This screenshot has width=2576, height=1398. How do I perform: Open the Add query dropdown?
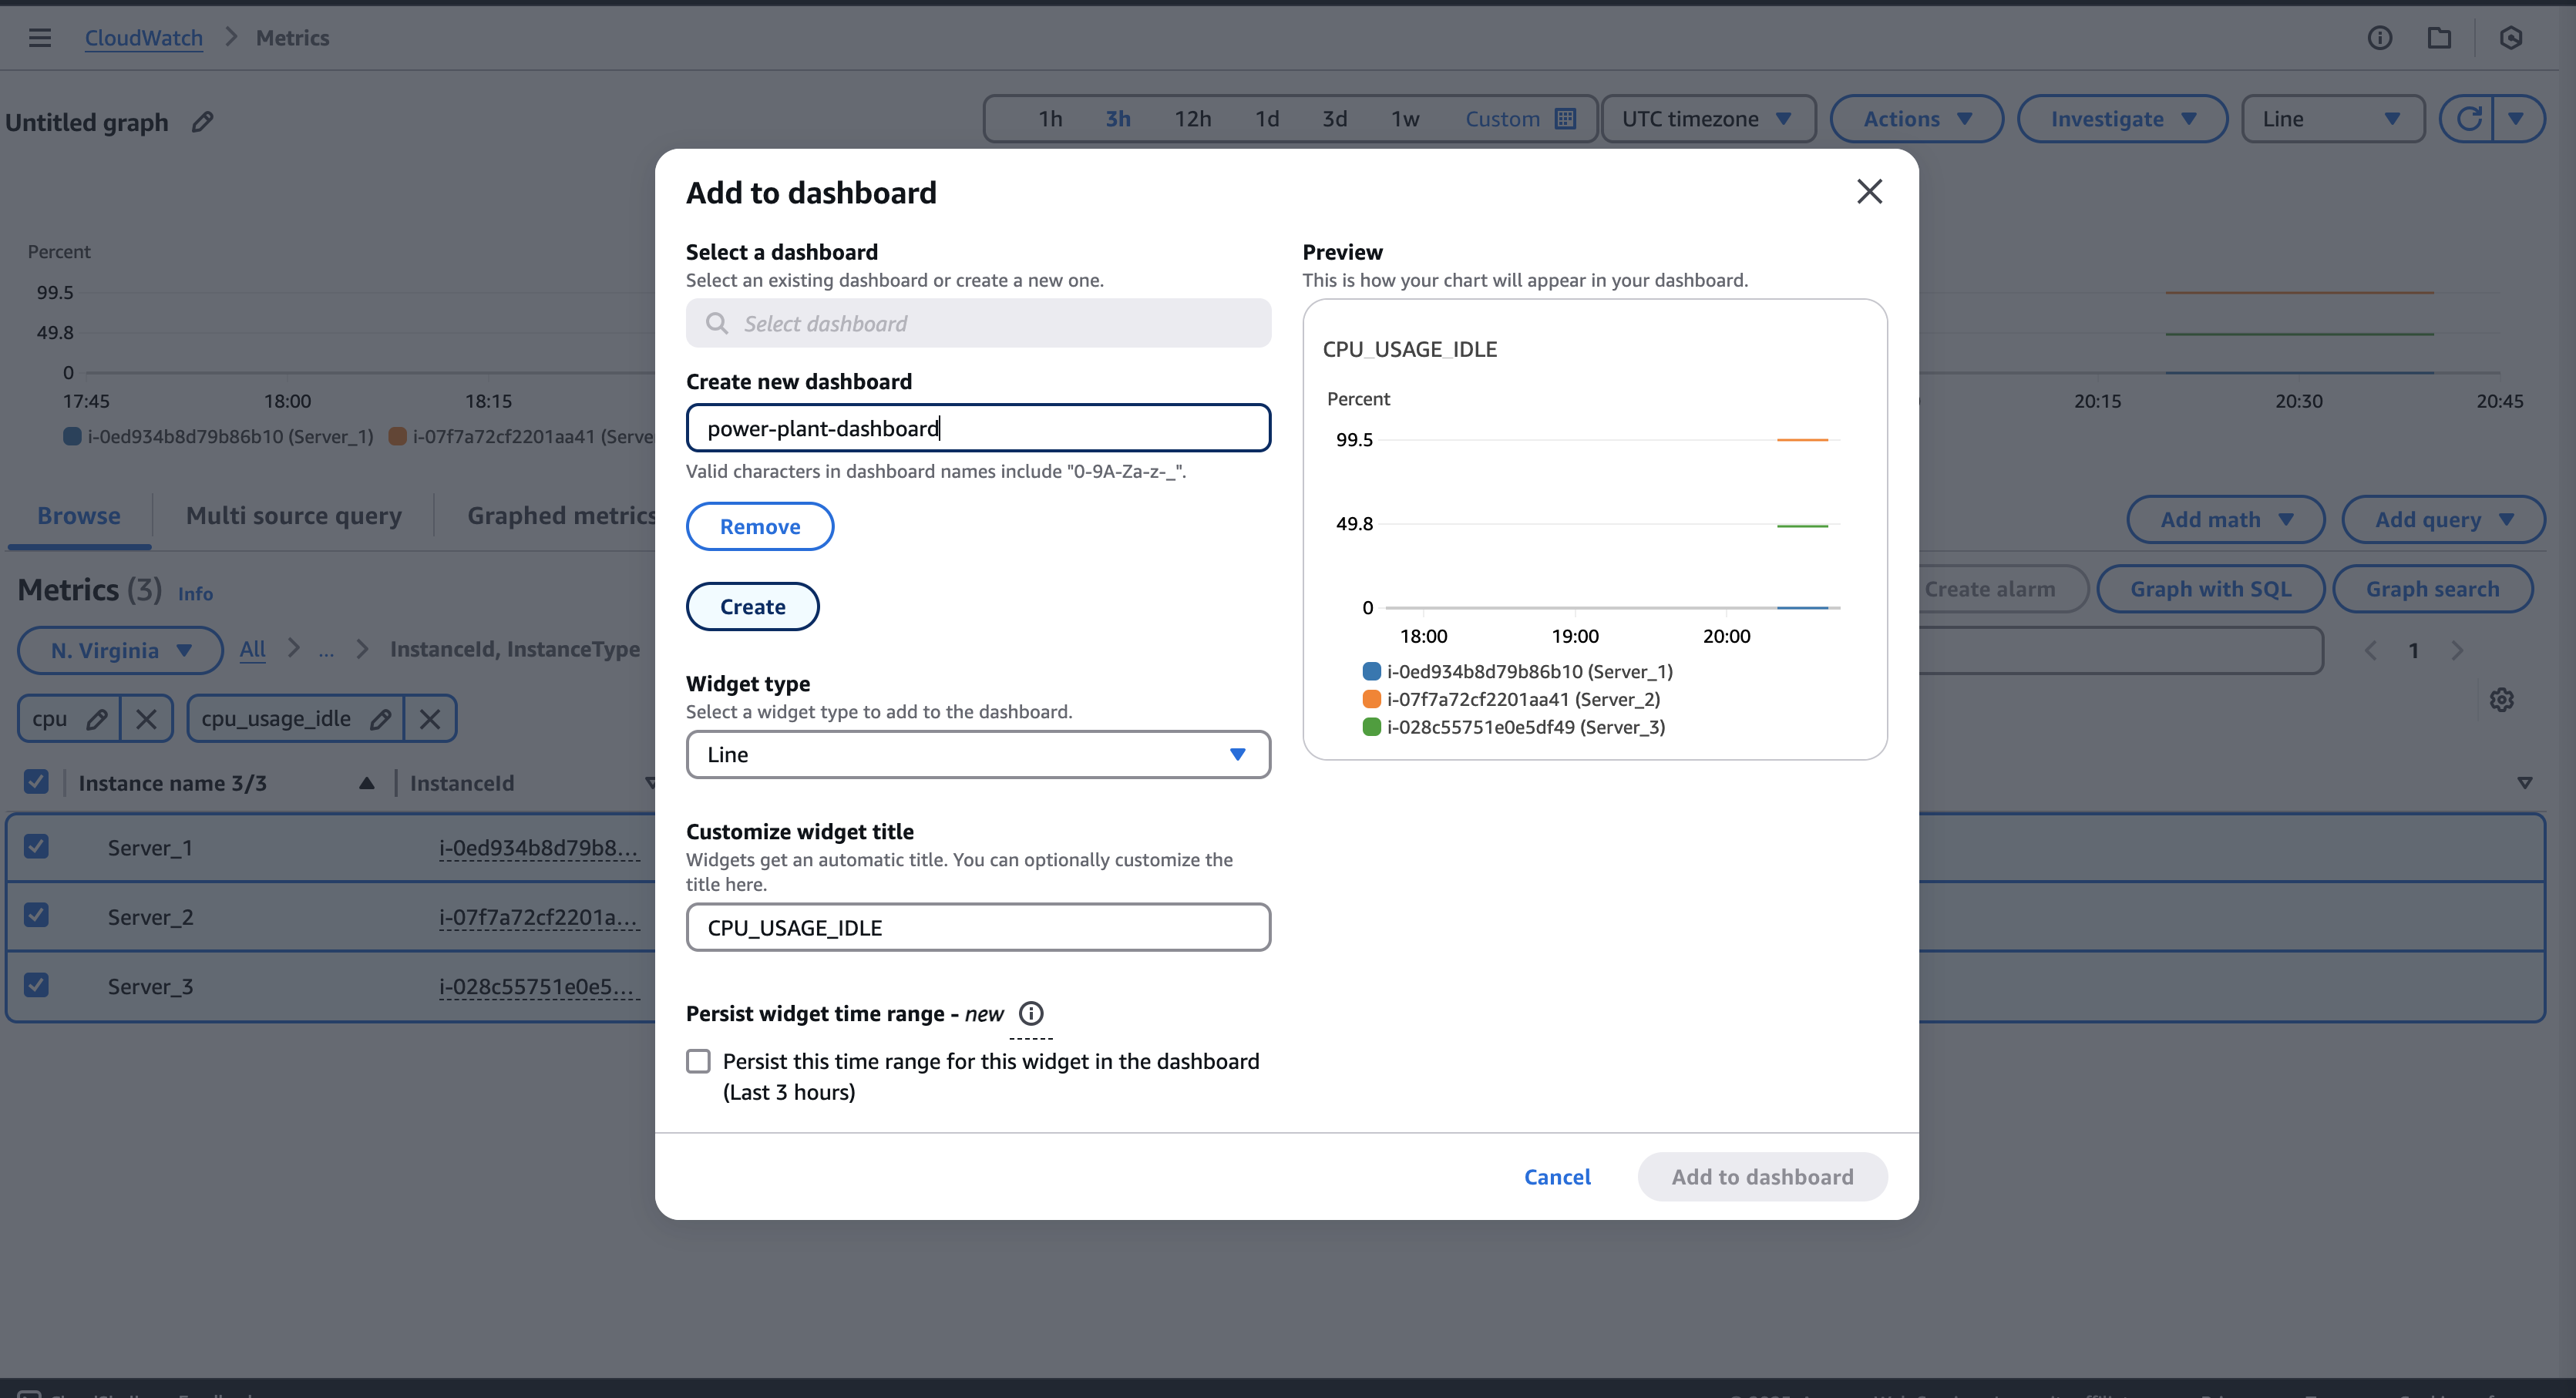click(2443, 519)
